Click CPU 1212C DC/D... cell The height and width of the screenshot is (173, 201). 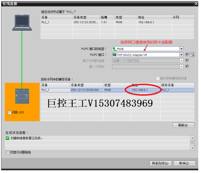click(x=86, y=22)
